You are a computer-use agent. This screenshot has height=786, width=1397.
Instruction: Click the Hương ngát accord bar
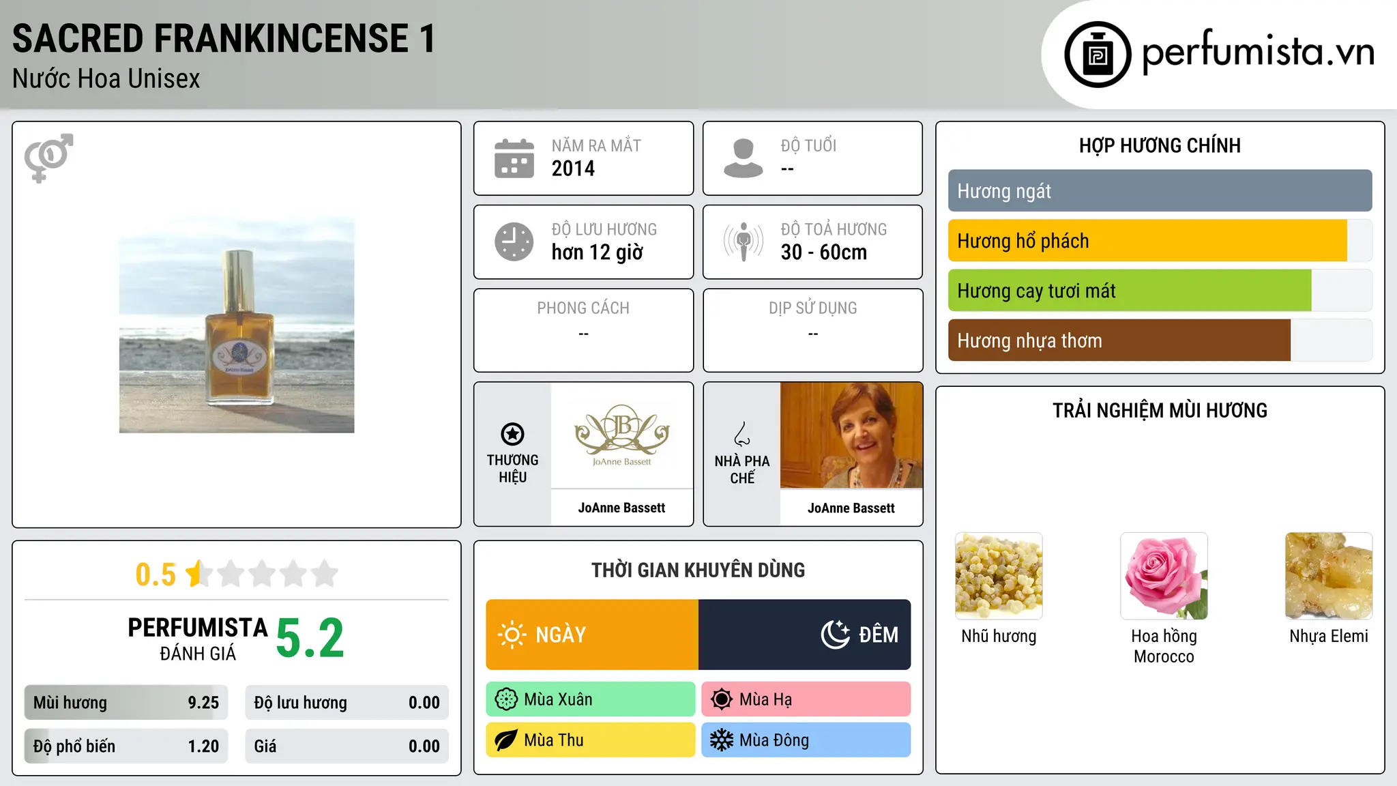[x=1160, y=191]
